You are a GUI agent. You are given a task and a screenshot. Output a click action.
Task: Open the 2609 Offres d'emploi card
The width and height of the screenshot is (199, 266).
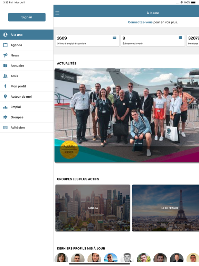87,41
